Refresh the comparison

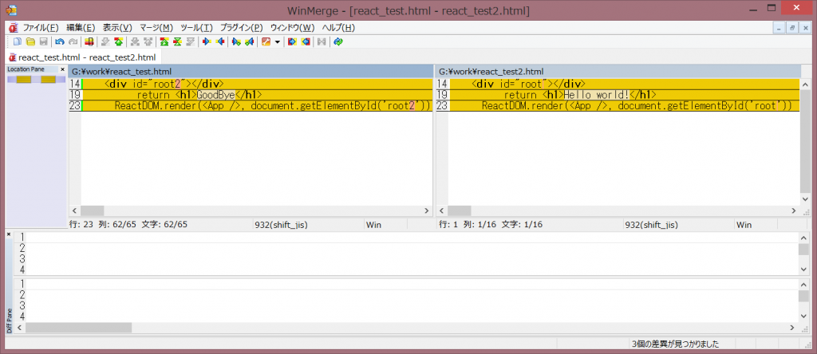click(x=338, y=41)
